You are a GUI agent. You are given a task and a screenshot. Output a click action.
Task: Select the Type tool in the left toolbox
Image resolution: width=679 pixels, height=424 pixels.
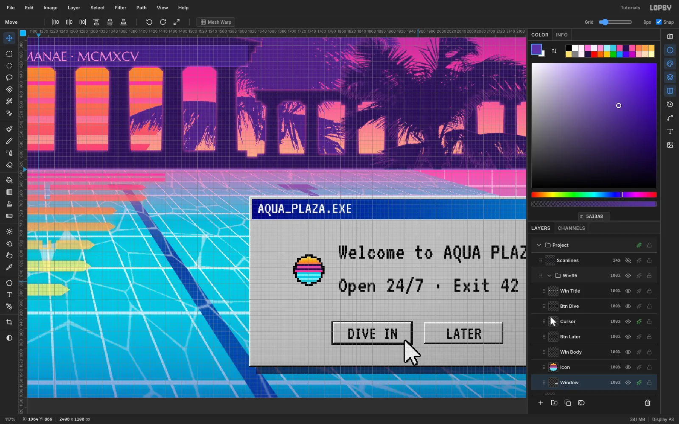point(9,295)
